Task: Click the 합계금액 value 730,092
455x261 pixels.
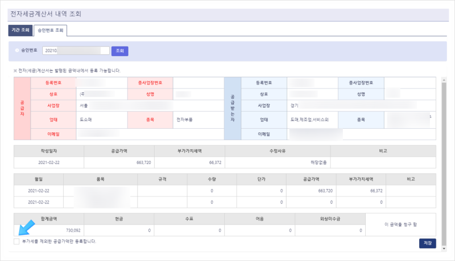Action: point(73,230)
